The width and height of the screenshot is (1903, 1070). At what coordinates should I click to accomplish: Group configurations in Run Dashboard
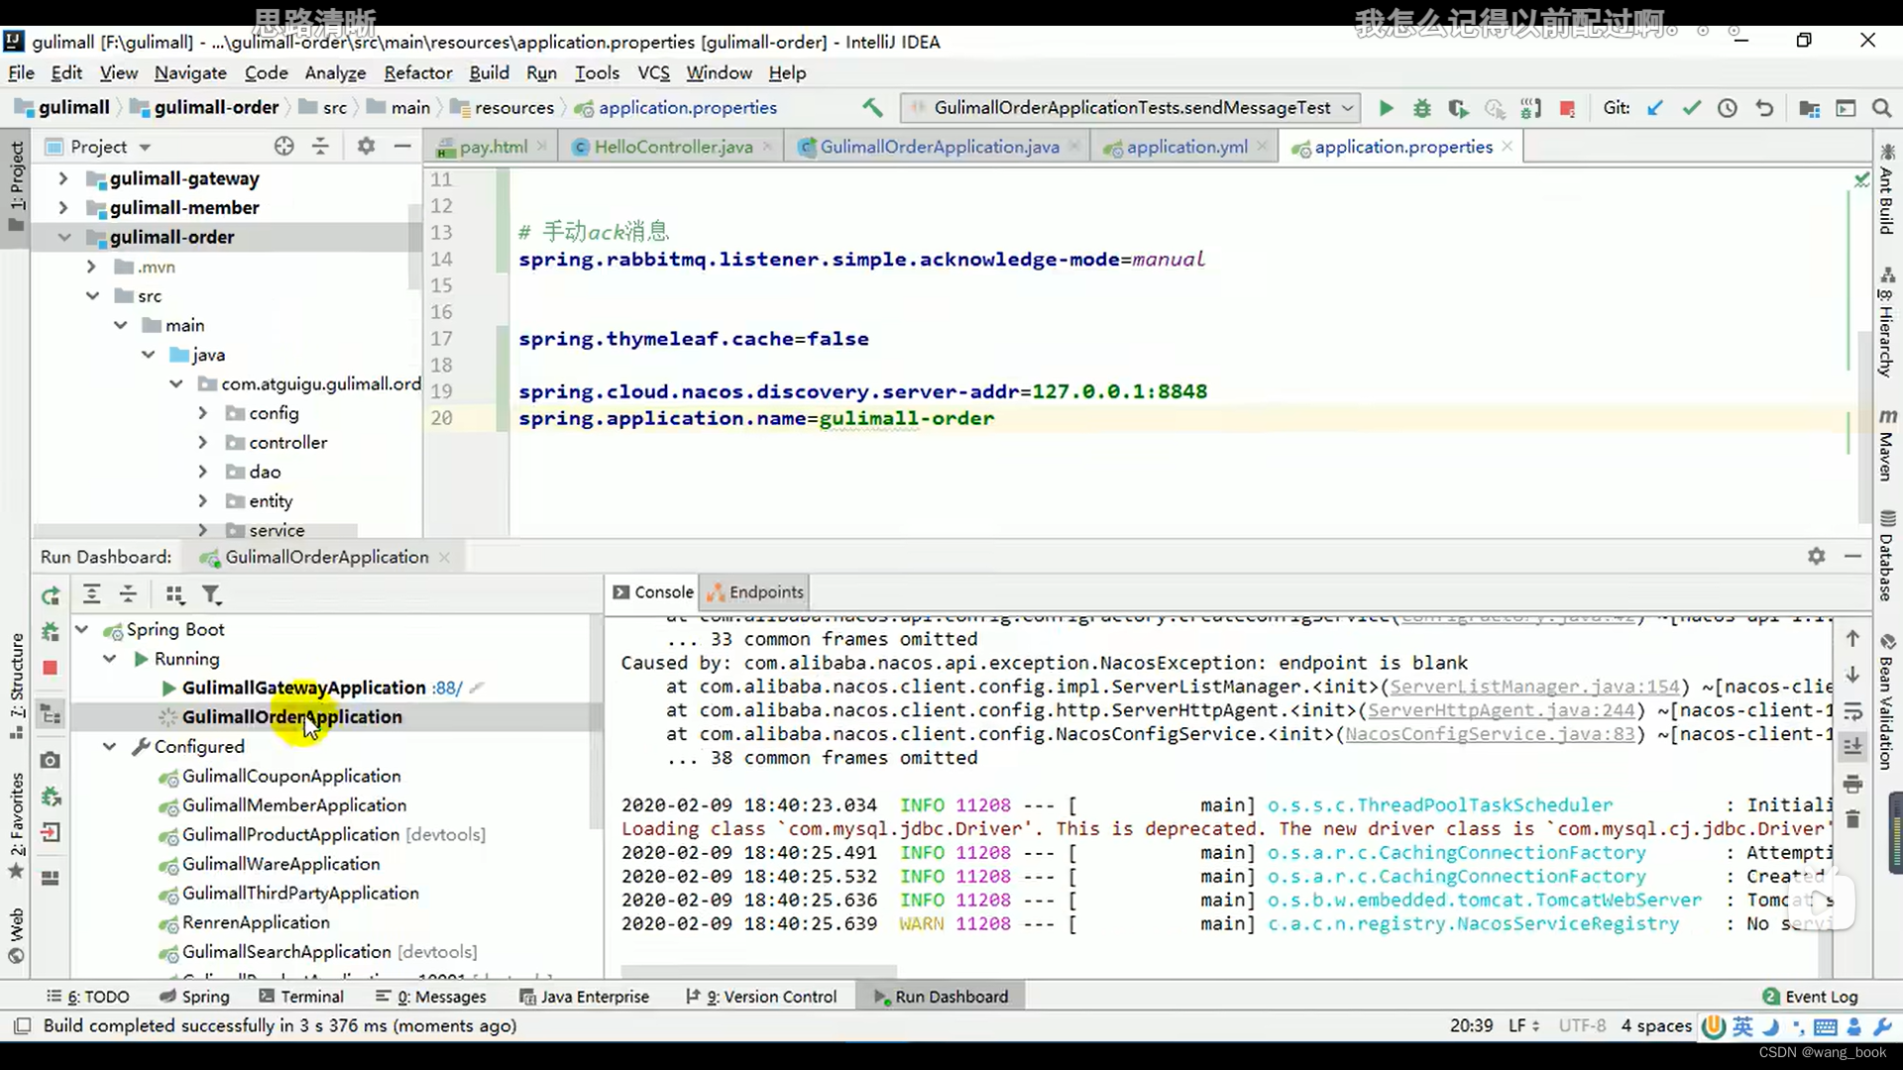[174, 594]
